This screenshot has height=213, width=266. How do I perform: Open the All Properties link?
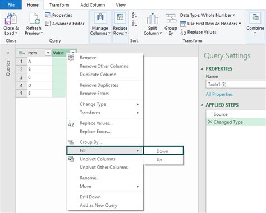point(219,94)
